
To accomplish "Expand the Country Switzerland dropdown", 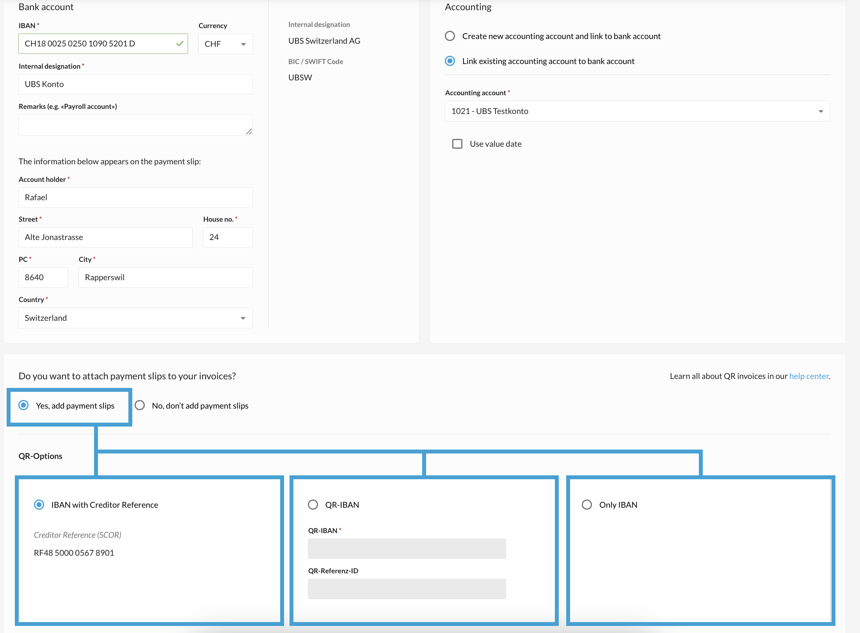I will [135, 318].
